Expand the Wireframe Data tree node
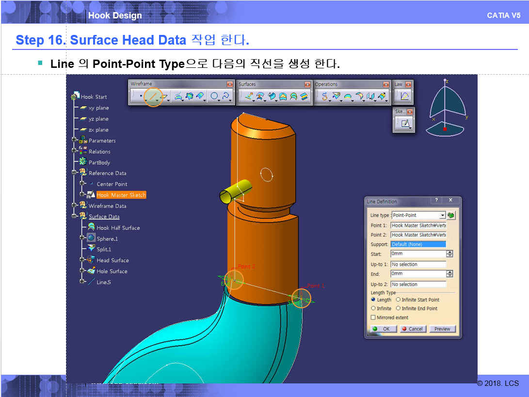Viewport: 529px width, 397px height. pyautogui.click(x=75, y=206)
